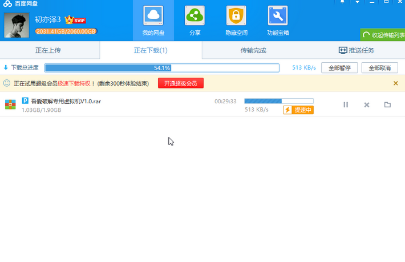Click the file speed 513 KB/s text
Screen dimensions: 405x262
click(257, 110)
